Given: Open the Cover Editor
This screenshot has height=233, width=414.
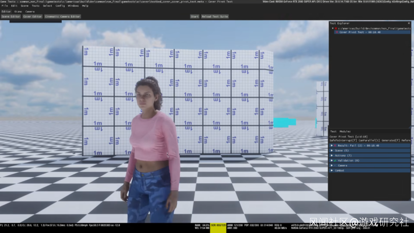Looking at the screenshot, I should (x=33, y=16).
